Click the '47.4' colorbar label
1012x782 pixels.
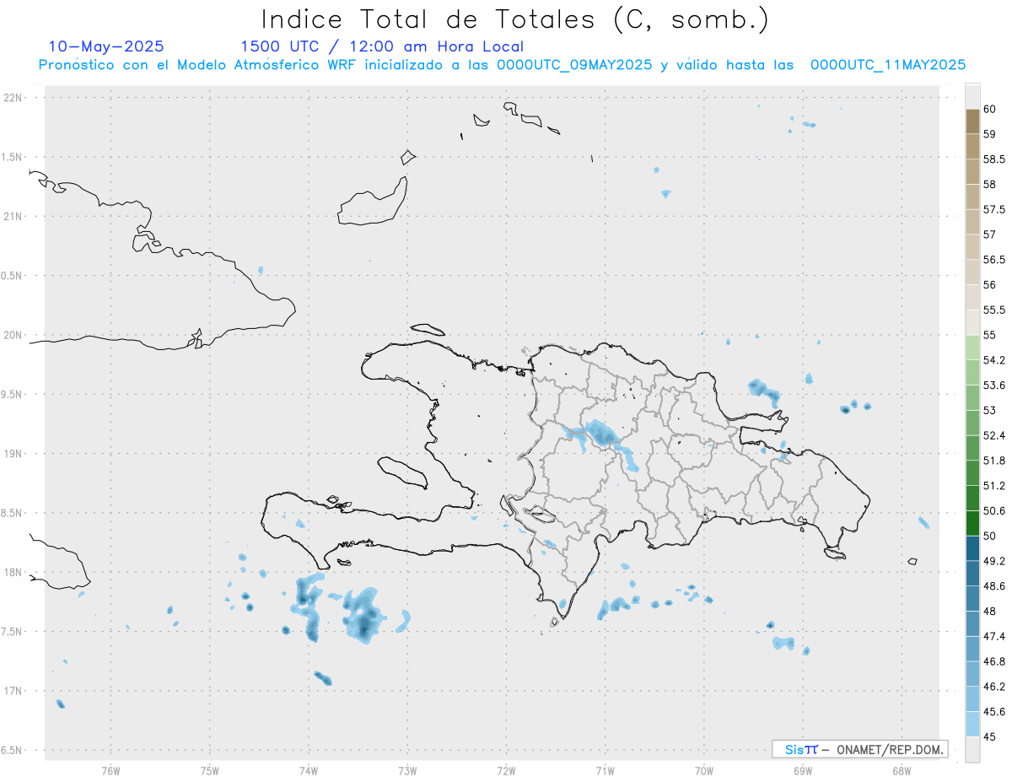coord(993,636)
